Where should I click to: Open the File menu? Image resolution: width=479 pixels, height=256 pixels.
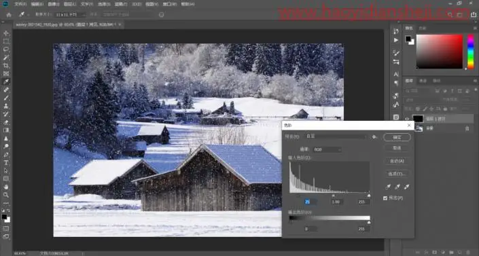20,4
